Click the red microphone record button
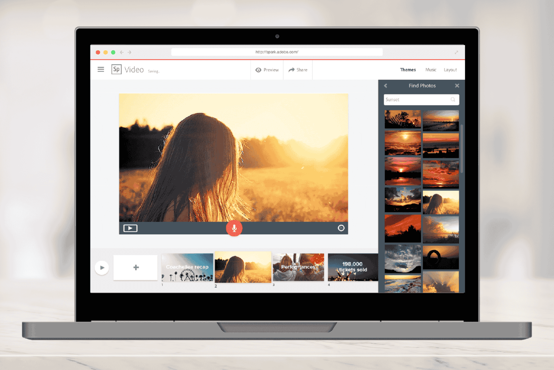Image resolution: width=554 pixels, height=370 pixels. [234, 228]
